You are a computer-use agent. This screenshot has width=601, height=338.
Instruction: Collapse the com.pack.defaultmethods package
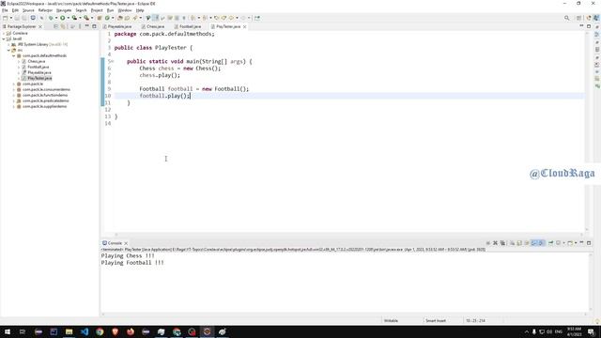tap(14, 56)
